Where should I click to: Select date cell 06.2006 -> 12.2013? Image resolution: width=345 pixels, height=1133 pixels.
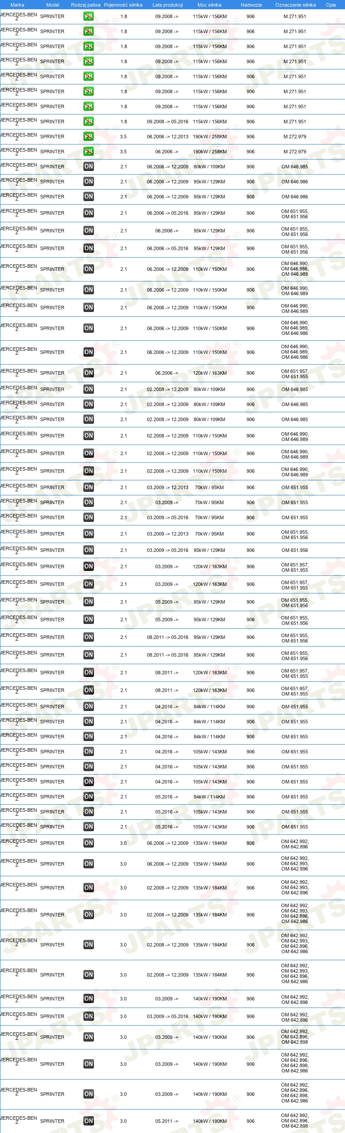click(168, 137)
